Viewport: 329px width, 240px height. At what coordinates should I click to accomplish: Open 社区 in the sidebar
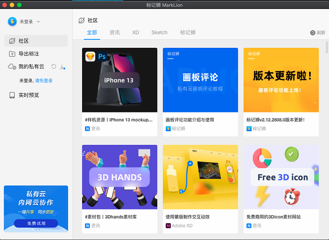[36, 41]
